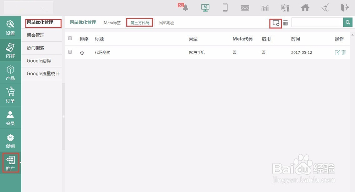Click the Meta代码 column header
Screen dimensions: 355x192
242,39
